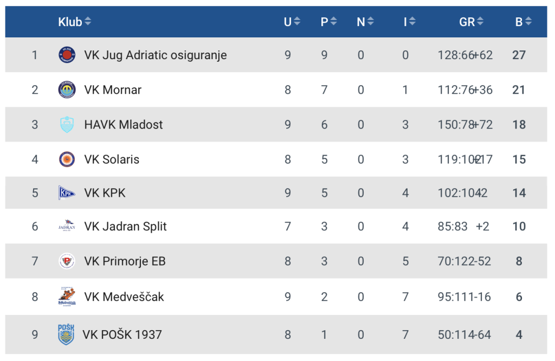The height and width of the screenshot is (361, 555).
Task: Click the VK Mornar club crest
Action: (x=67, y=89)
